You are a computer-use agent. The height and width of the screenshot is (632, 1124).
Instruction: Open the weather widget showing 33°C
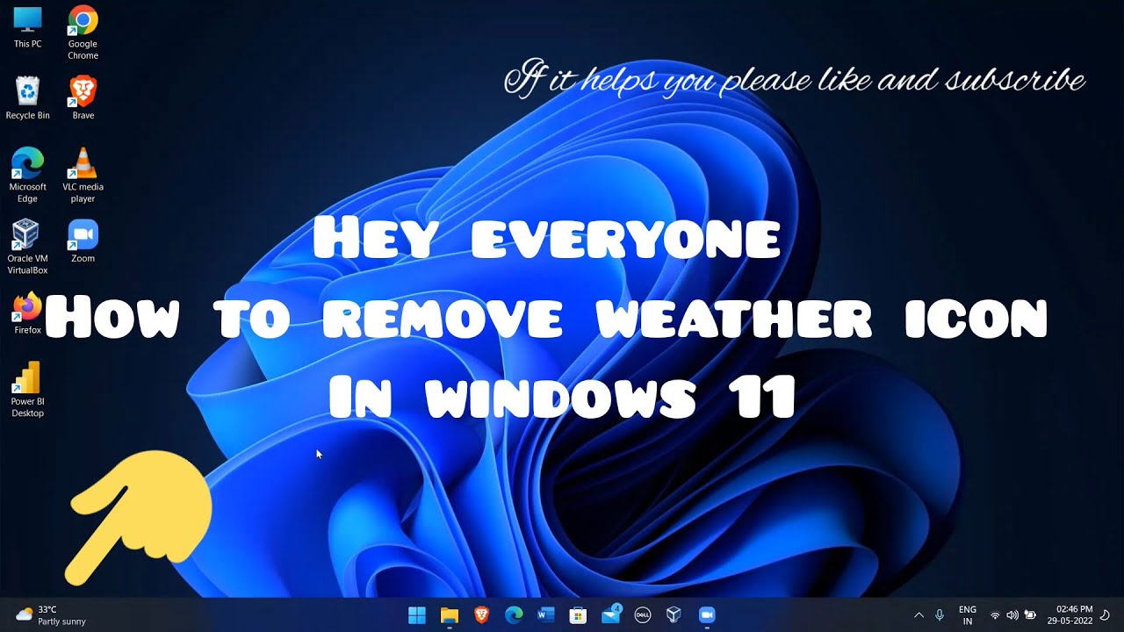tap(51, 615)
